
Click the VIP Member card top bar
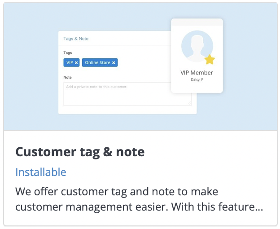point(197,22)
